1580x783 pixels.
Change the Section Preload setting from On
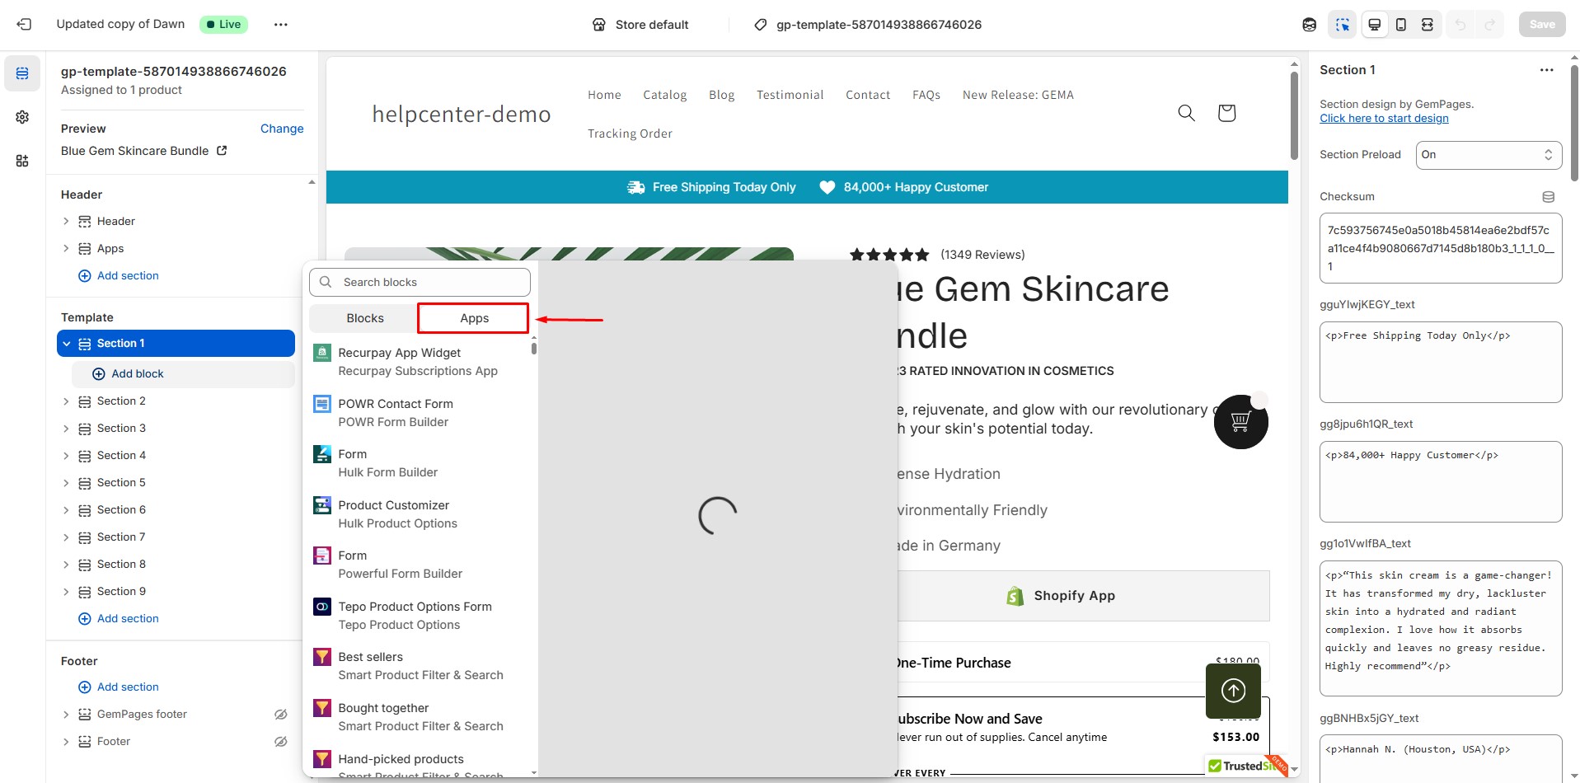(1487, 154)
